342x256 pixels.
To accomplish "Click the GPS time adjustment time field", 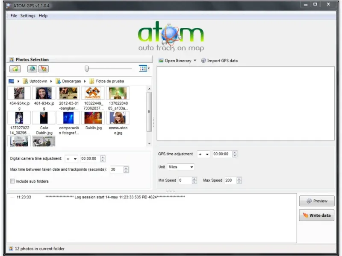I will pyautogui.click(x=222, y=154).
